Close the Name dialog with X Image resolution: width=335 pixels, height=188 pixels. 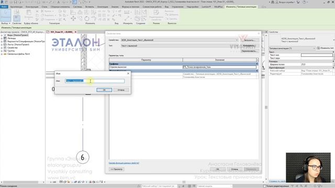click(x=128, y=74)
